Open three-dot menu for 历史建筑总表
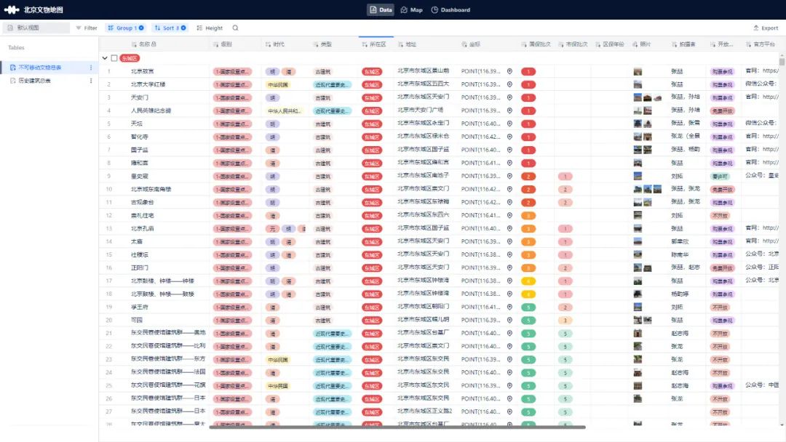786x442 pixels. pyautogui.click(x=91, y=81)
